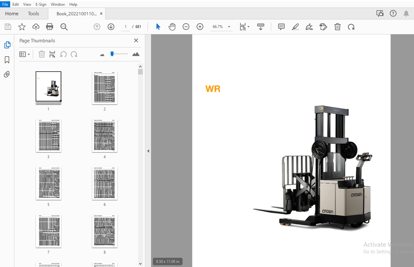414x267 pixels.
Task: Open the Bookmarks sidebar panel
Action: click(x=7, y=60)
